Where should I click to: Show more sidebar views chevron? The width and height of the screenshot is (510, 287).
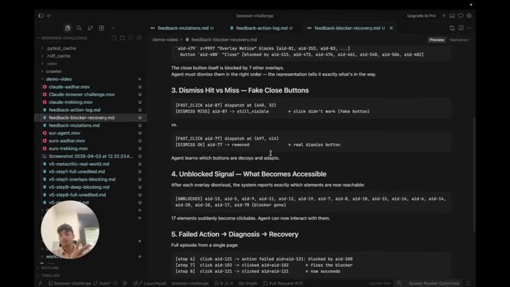tap(113, 28)
